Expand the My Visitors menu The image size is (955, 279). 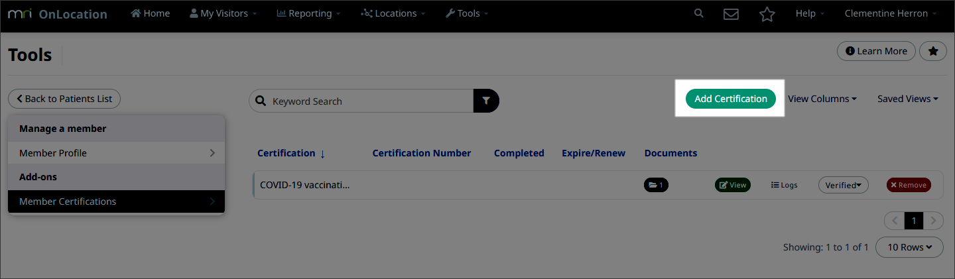[x=223, y=13]
